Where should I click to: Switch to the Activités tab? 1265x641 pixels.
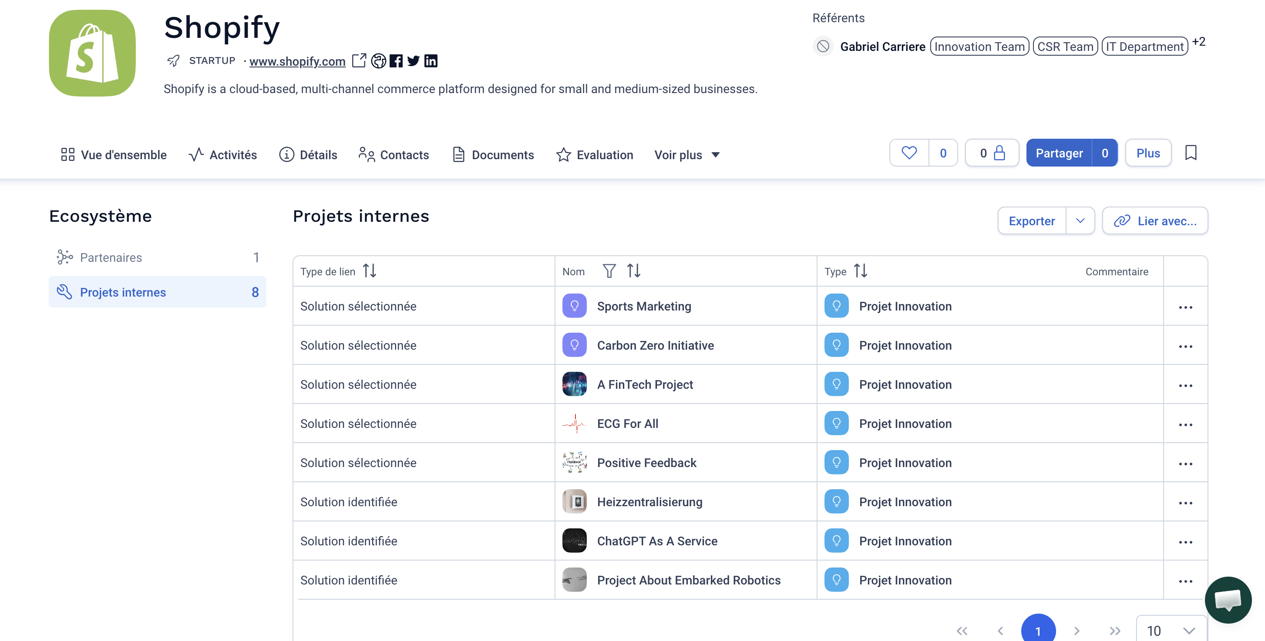tap(223, 154)
